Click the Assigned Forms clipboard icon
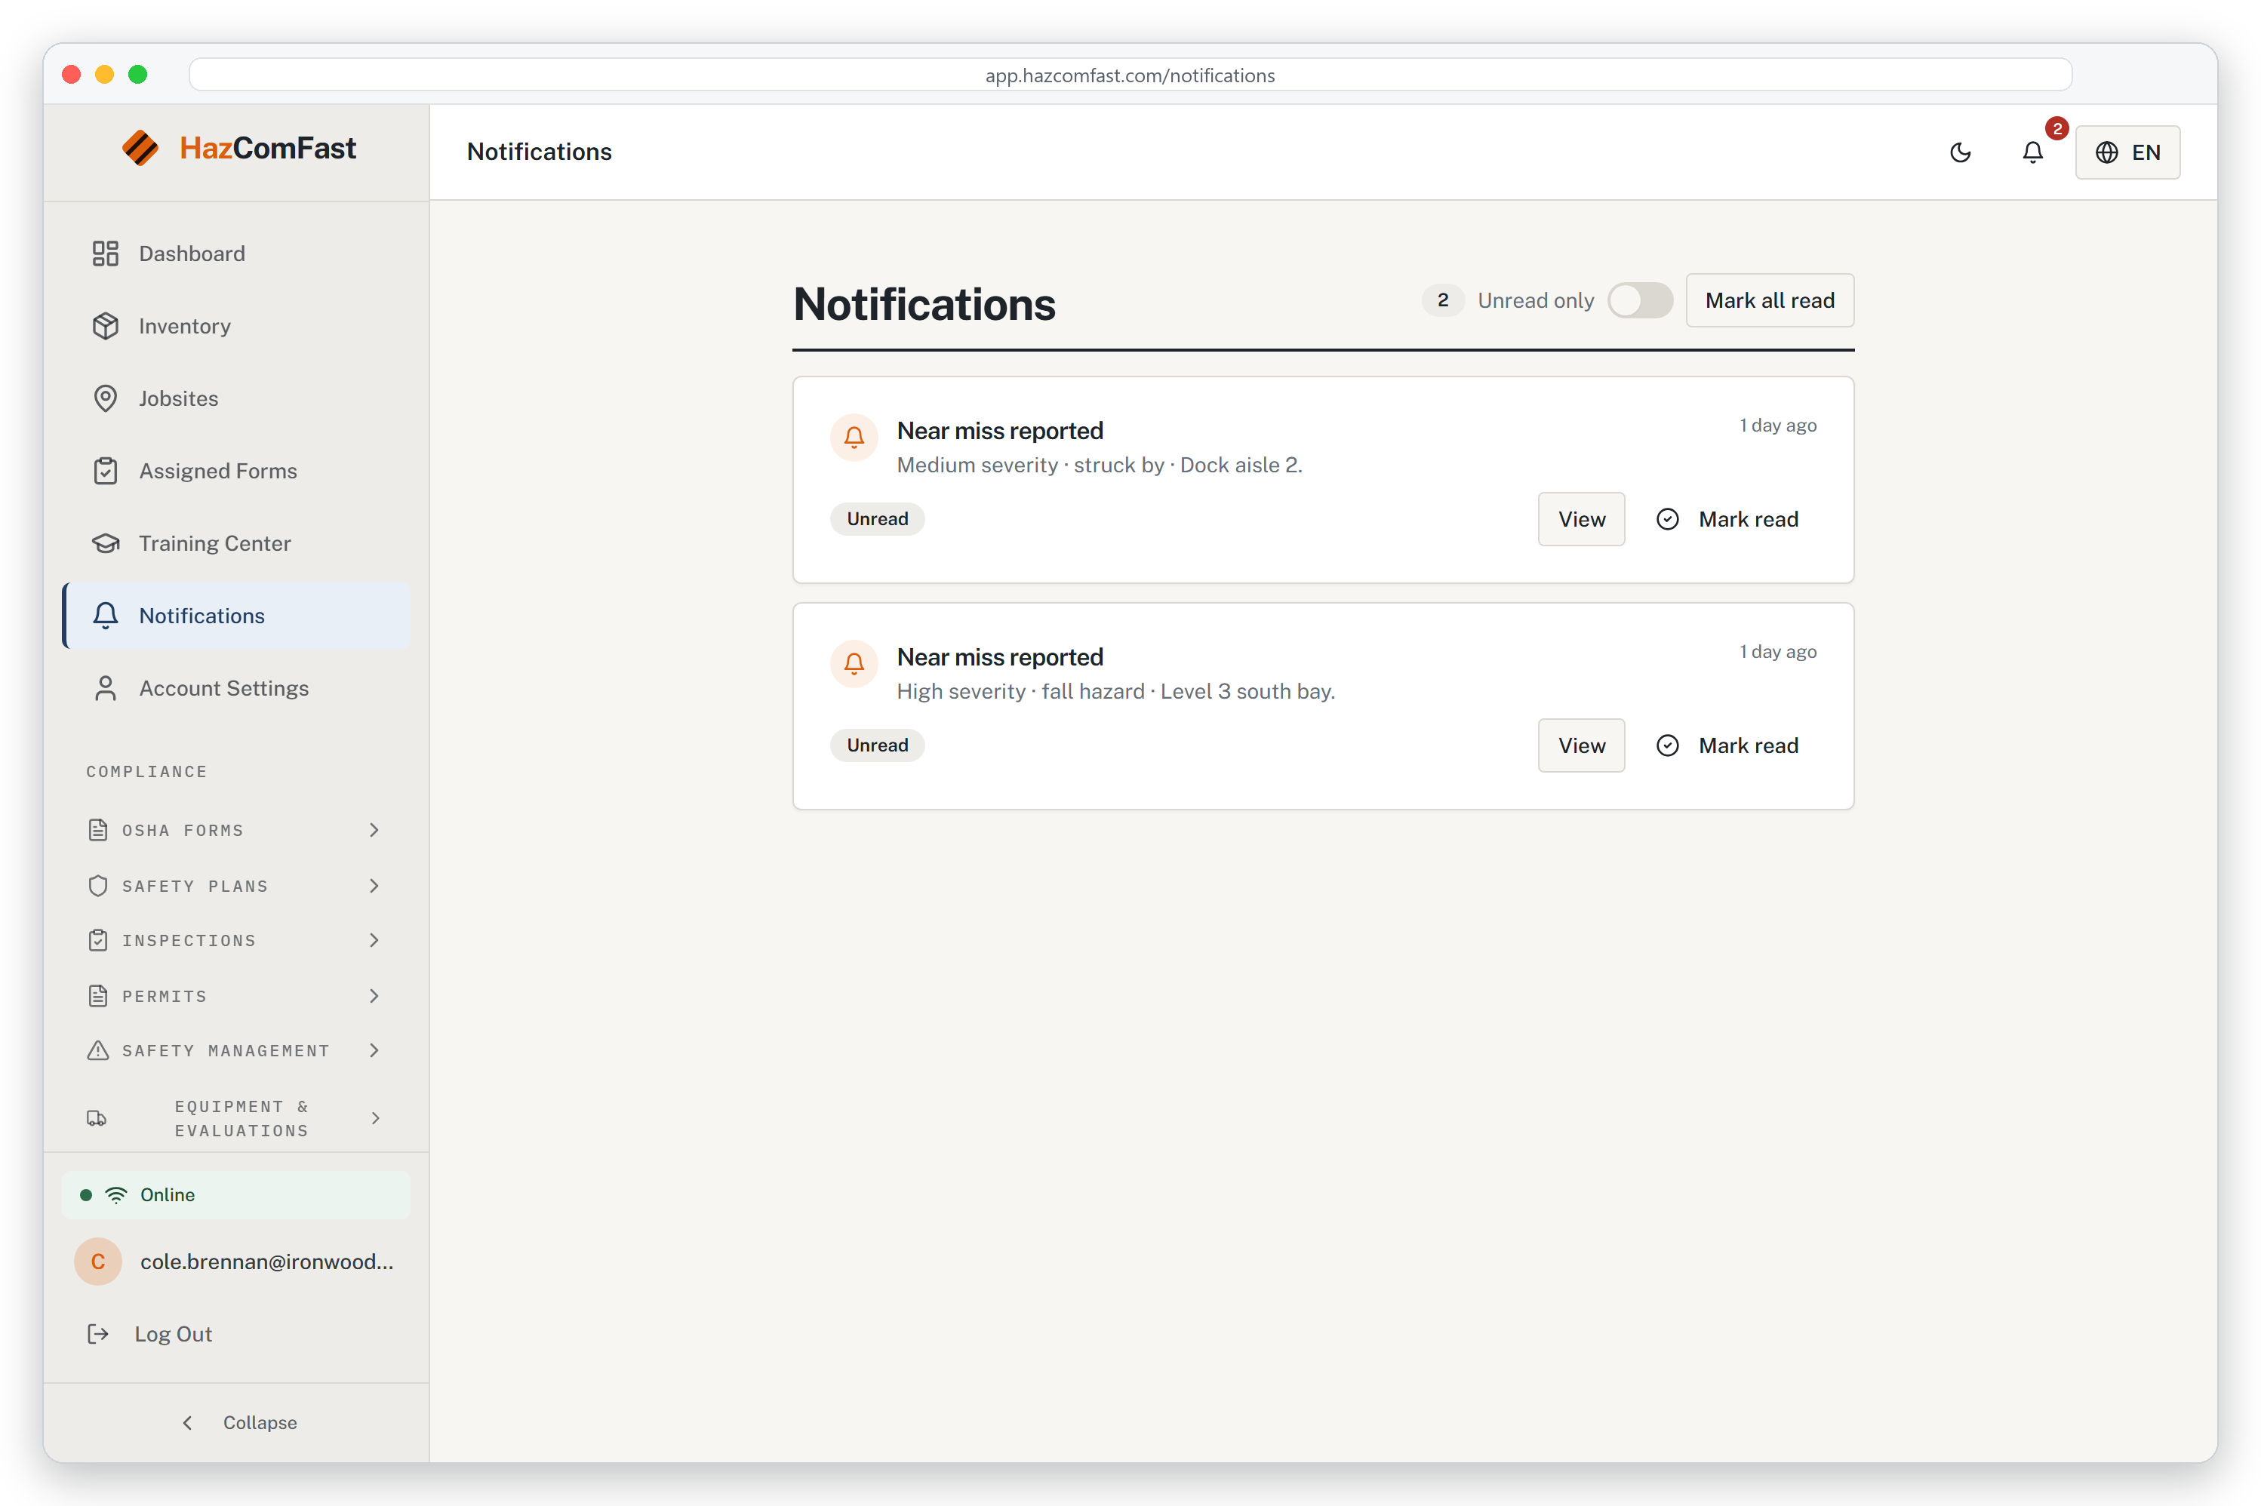This screenshot has width=2261, height=1506. point(106,471)
